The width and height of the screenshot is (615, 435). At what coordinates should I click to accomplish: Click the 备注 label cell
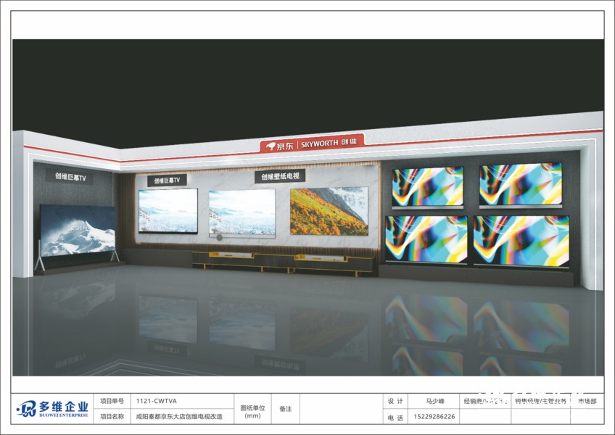(286, 409)
